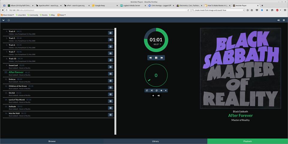Open menu icon for Track 10
The height and width of the screenshot is (144, 288).
[110, 60]
